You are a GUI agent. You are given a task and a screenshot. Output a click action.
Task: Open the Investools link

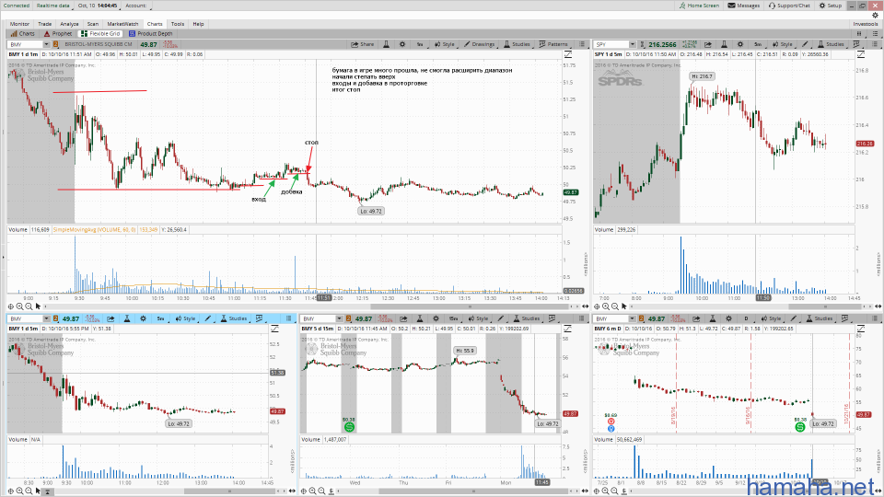[x=865, y=24]
